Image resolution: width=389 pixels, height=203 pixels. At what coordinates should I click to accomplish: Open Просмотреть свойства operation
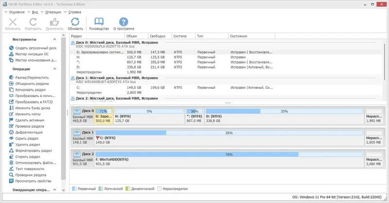point(30,181)
